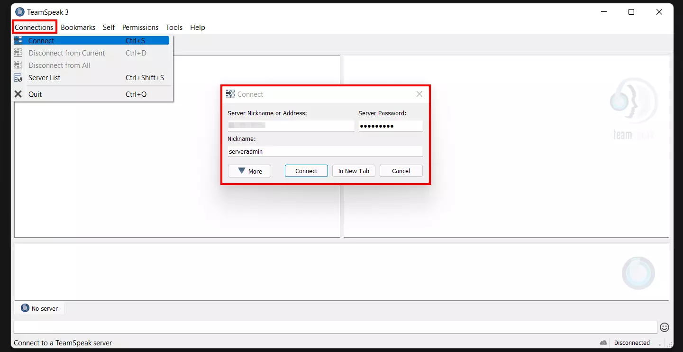Click the In New Tab button
This screenshot has width=683, height=352.
354,171
